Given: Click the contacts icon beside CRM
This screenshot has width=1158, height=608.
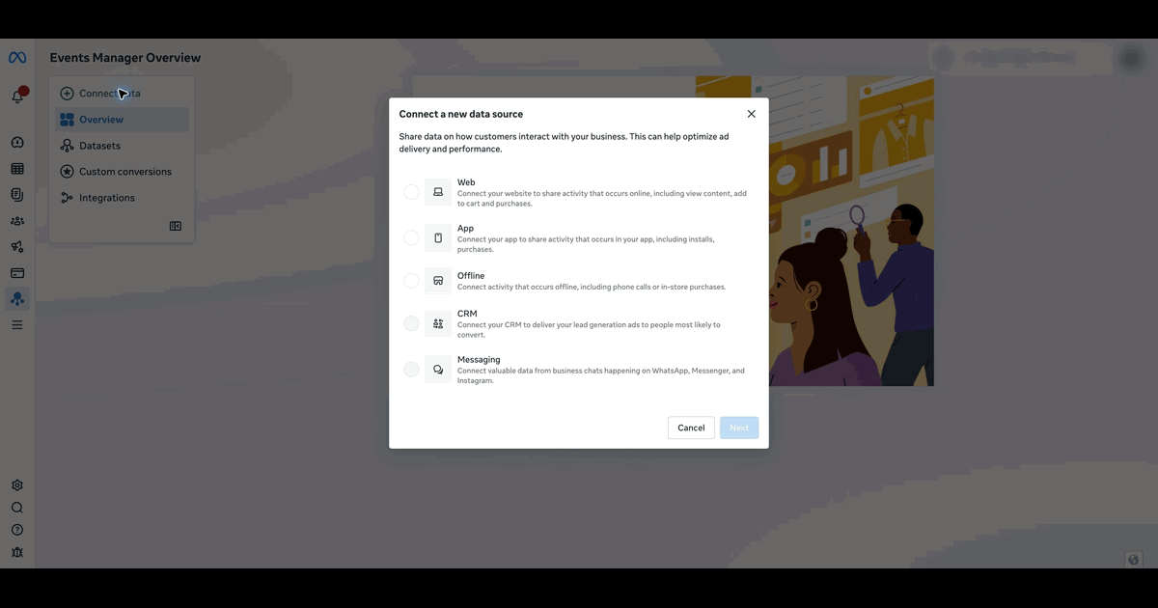Looking at the screenshot, I should click(438, 323).
